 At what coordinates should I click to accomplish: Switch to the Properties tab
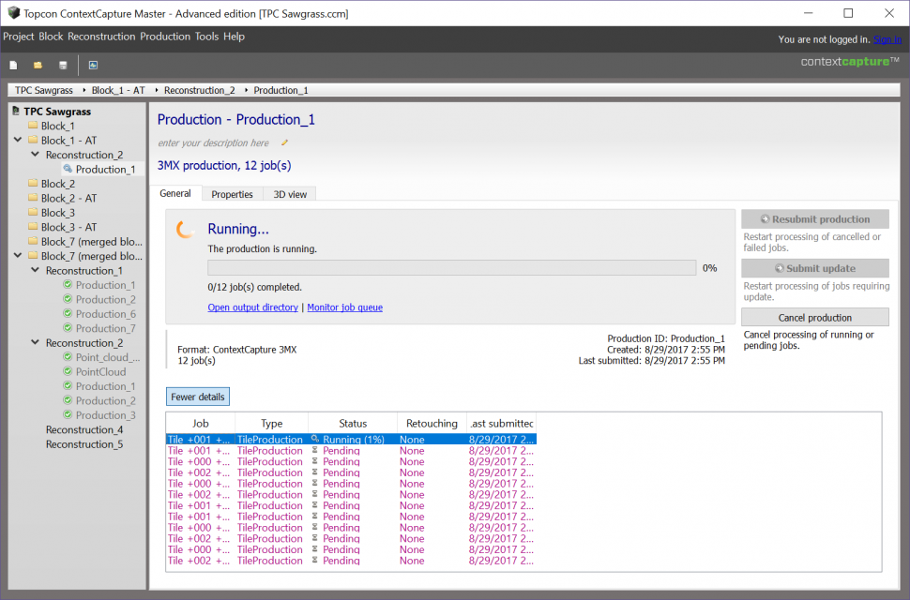click(x=232, y=194)
